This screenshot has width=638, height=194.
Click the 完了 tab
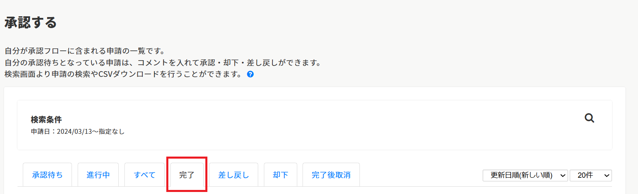coord(187,175)
